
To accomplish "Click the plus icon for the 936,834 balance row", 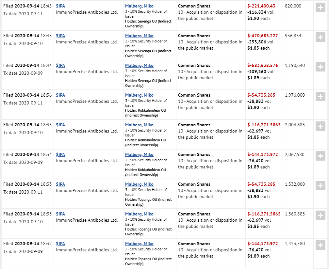I will [320, 38].
